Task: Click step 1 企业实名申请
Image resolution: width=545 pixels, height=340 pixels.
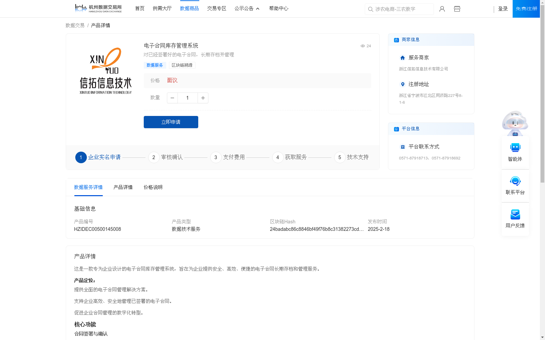Action: point(98,157)
